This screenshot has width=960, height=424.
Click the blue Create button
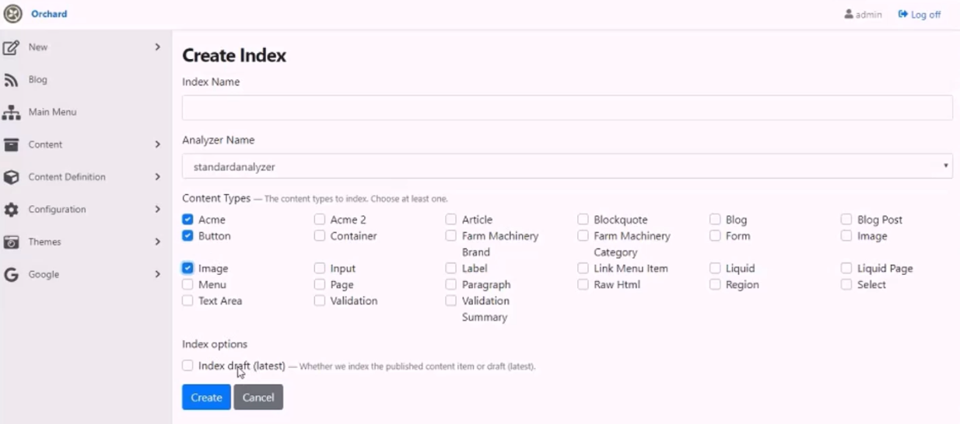click(206, 397)
